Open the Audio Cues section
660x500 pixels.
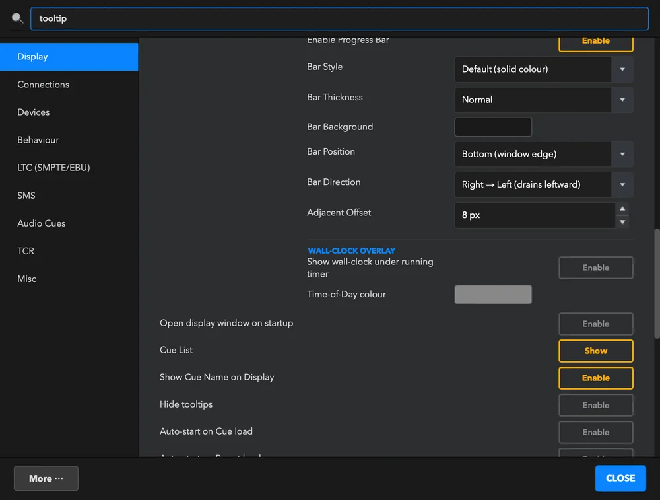pos(69,224)
